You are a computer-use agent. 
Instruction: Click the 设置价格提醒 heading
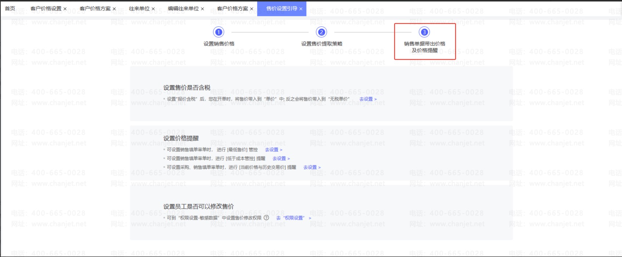pyautogui.click(x=181, y=138)
